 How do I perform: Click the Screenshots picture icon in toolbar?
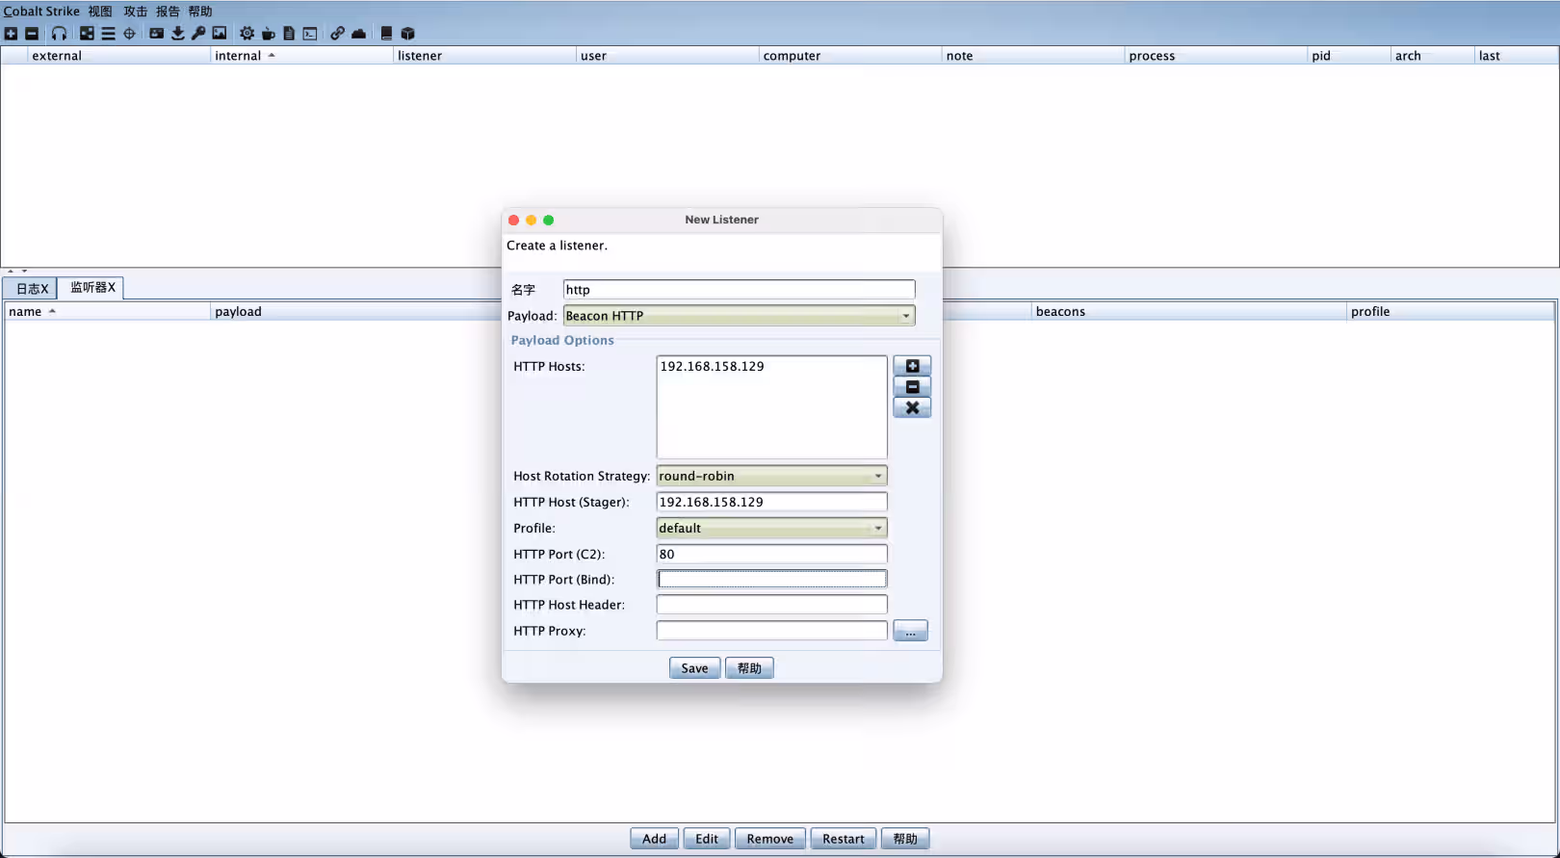point(220,34)
